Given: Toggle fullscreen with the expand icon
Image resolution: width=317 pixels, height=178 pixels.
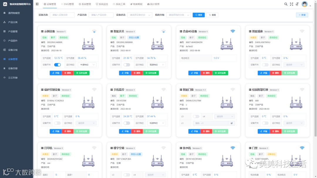Looking at the screenshot, I should coord(291,4).
